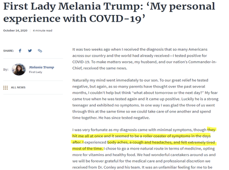Click 'Commander-in-' in the first paragraph
229x170 pixels.
(x=202, y=62)
